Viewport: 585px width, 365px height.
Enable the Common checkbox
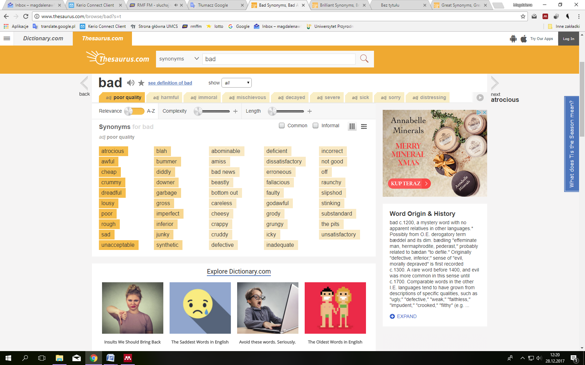pyautogui.click(x=282, y=125)
